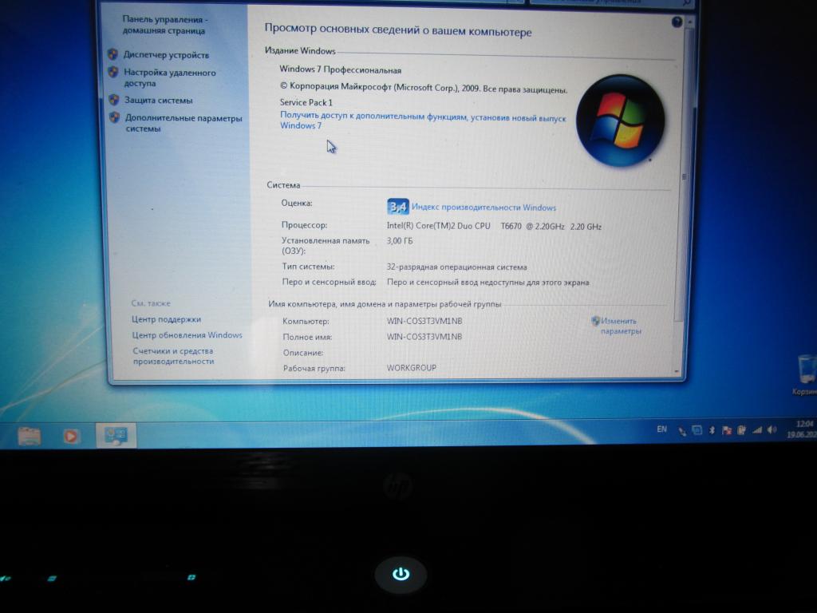Open Индекс производительности Windows link
The height and width of the screenshot is (613, 817).
coord(483,208)
